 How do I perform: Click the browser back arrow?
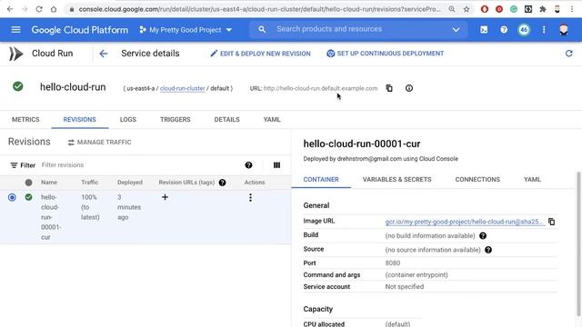(x=10, y=9)
